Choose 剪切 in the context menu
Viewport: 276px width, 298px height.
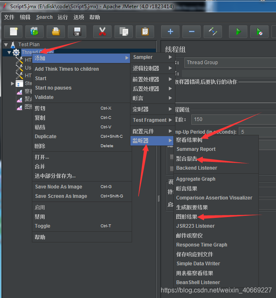coord(81,108)
